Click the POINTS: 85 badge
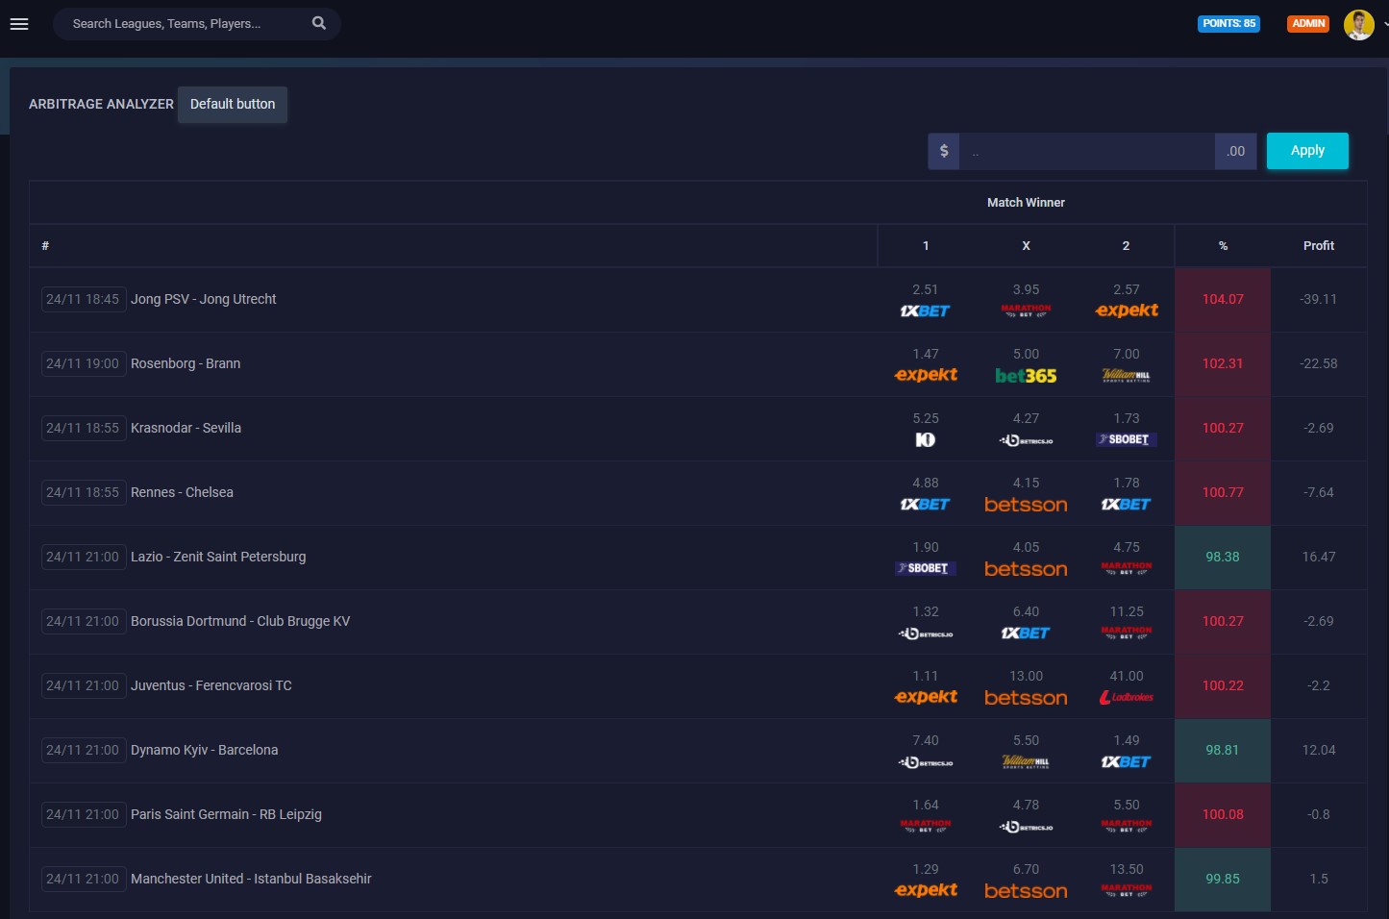The width and height of the screenshot is (1389, 919). 1228,24
